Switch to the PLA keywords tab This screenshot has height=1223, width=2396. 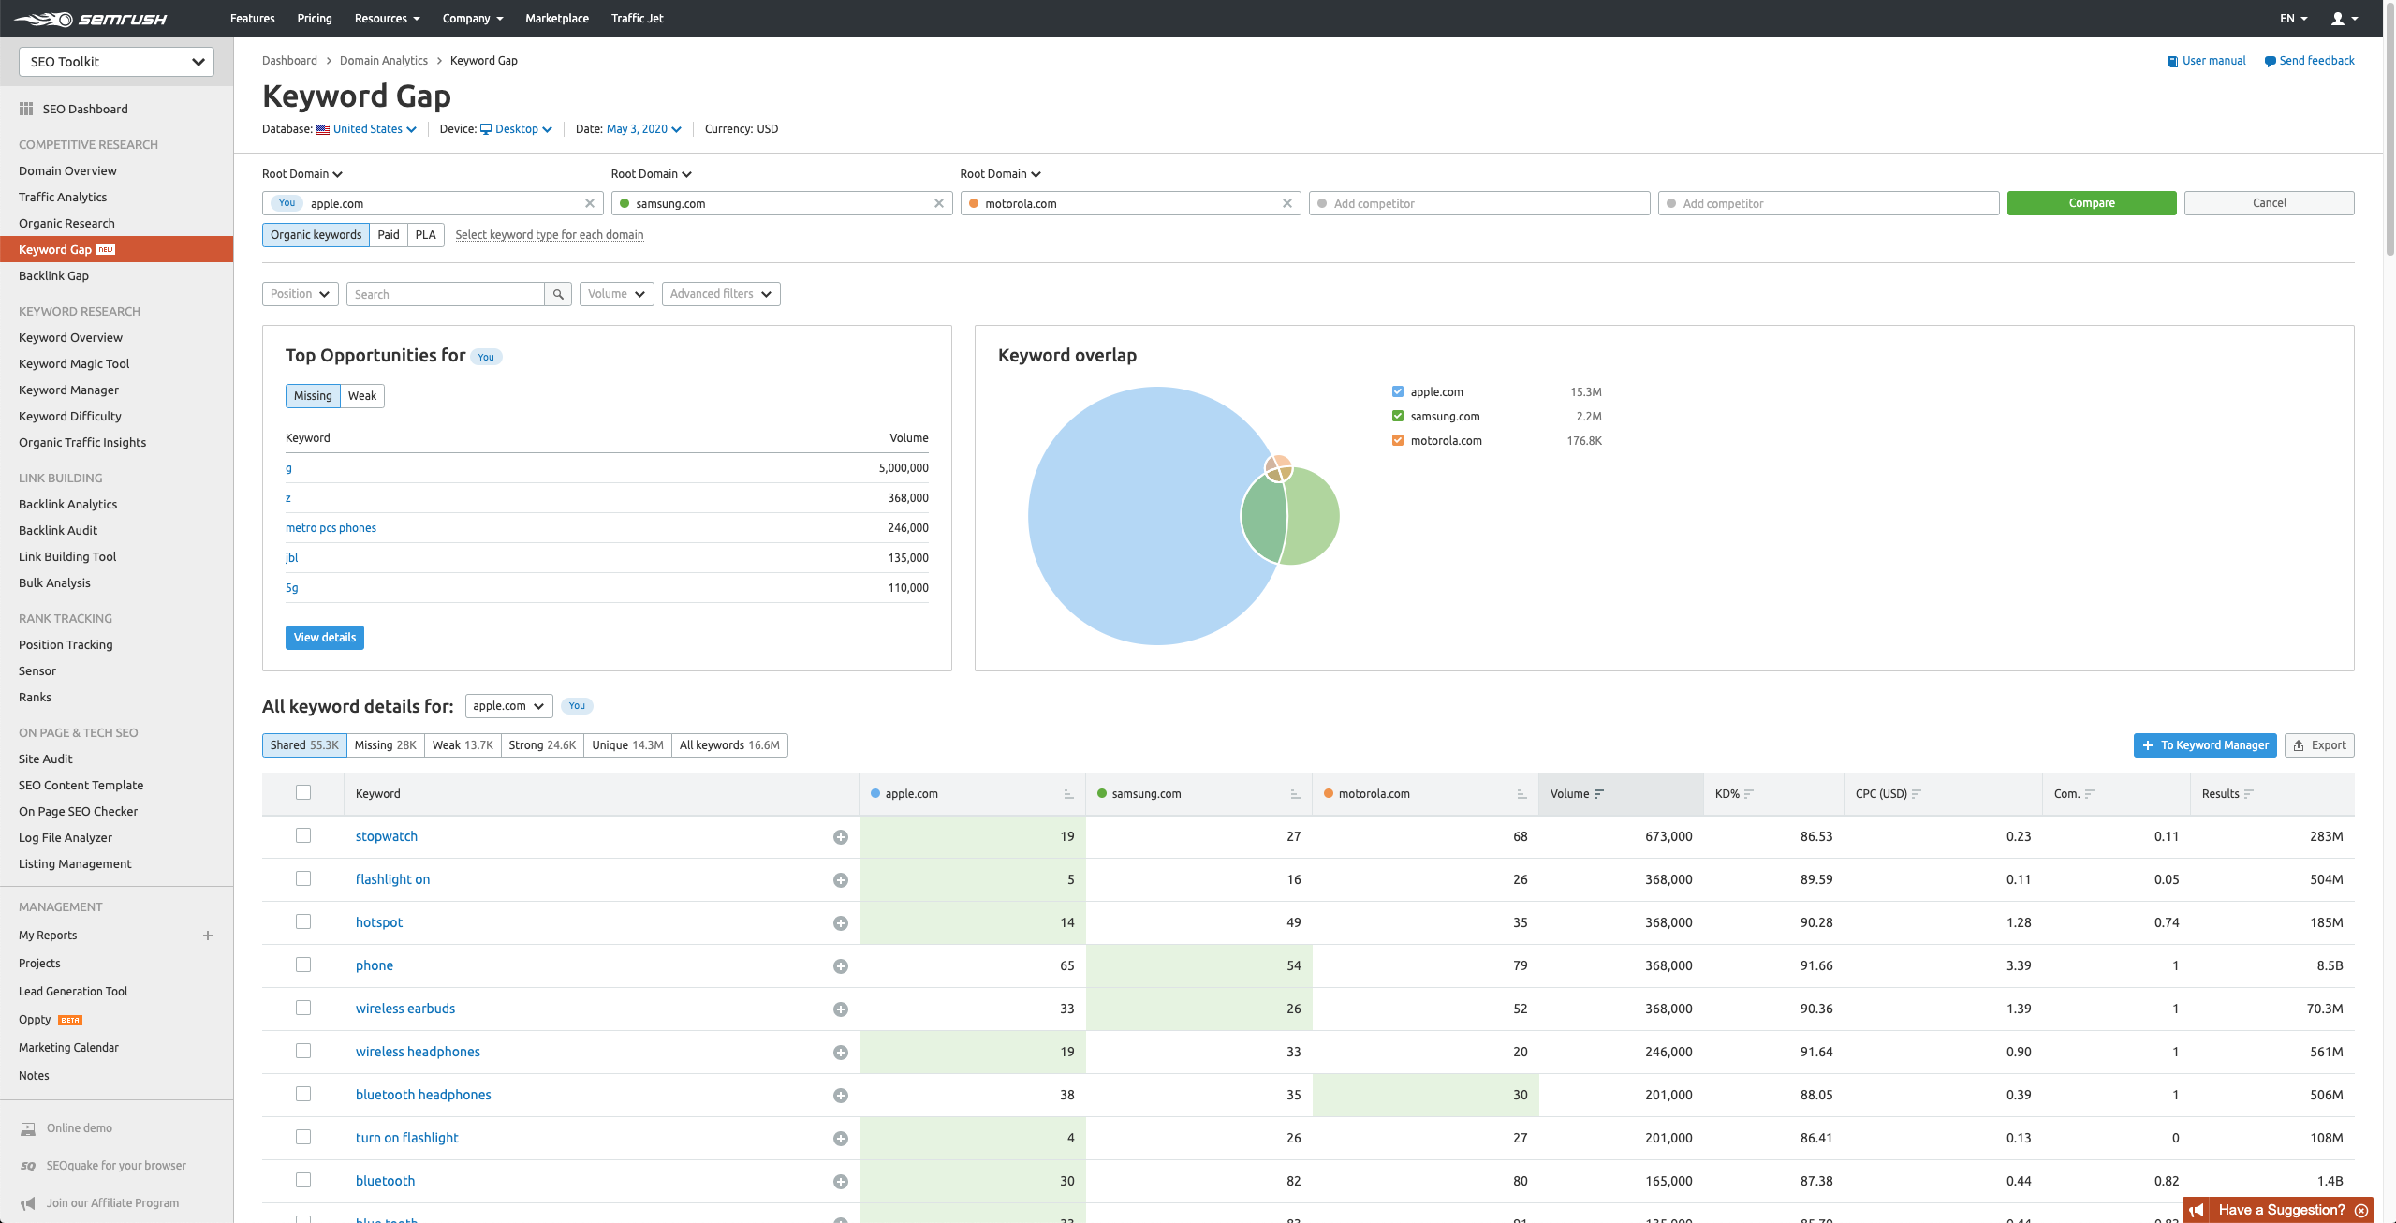click(x=426, y=235)
